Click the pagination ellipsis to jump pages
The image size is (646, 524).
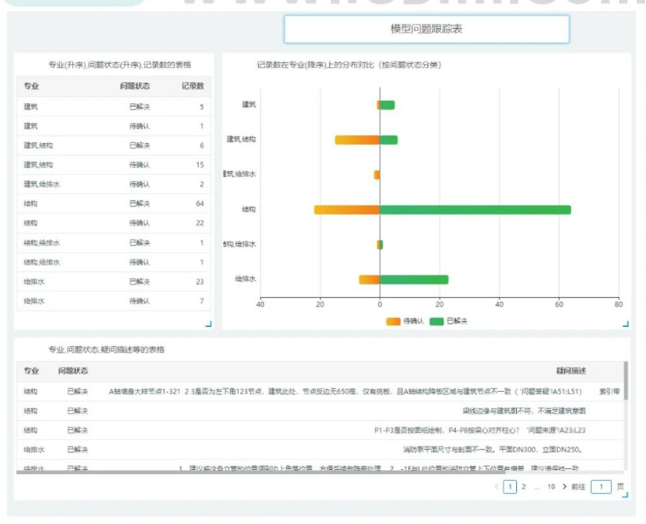537,487
